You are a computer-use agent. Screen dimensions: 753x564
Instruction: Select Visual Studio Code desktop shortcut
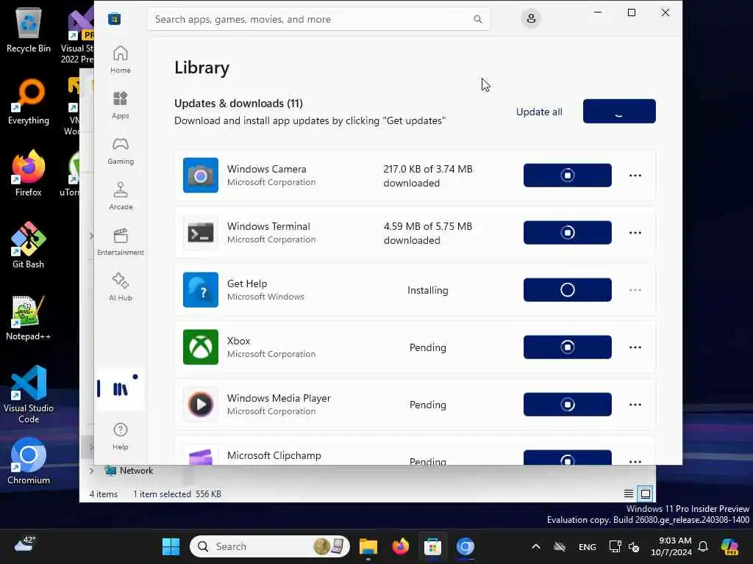coord(29,394)
